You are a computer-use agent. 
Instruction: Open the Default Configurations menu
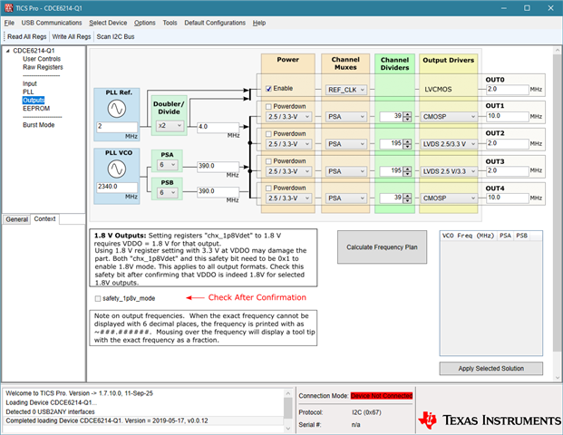[x=215, y=23]
